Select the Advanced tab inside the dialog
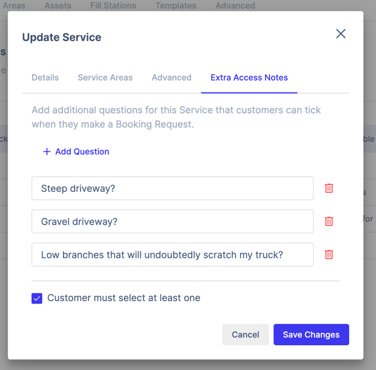Image resolution: width=376 pixels, height=370 pixels. coord(171,78)
